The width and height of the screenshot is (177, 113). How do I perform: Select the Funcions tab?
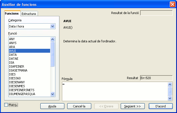12,13
